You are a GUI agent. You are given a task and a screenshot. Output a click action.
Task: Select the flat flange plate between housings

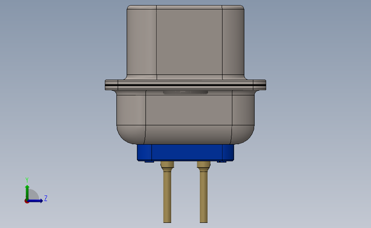186,85
